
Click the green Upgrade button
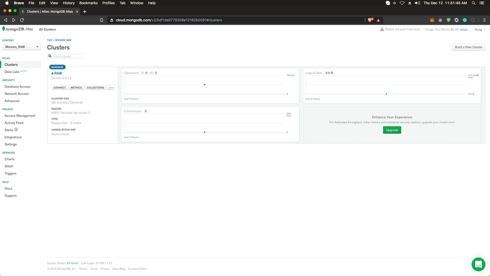click(x=392, y=130)
